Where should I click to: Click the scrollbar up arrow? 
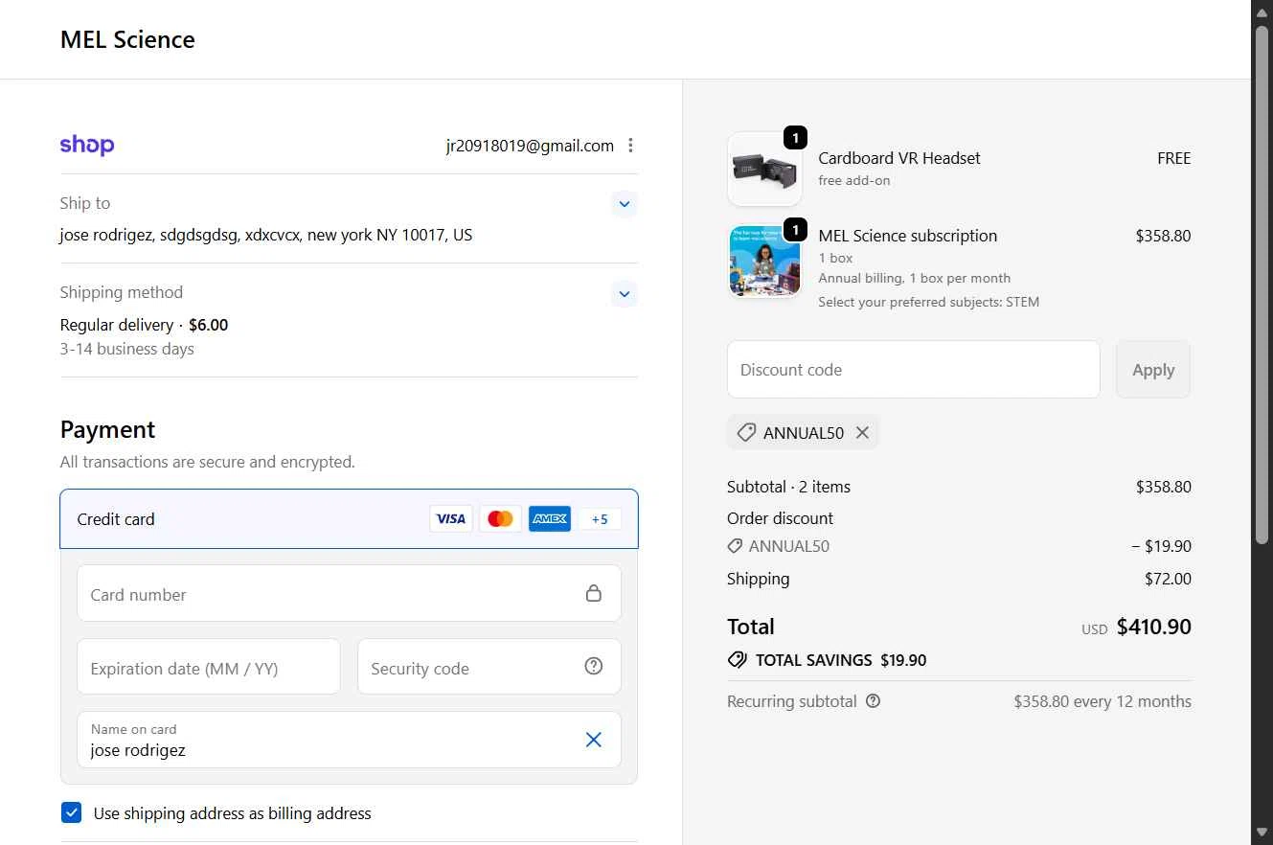(x=1262, y=11)
